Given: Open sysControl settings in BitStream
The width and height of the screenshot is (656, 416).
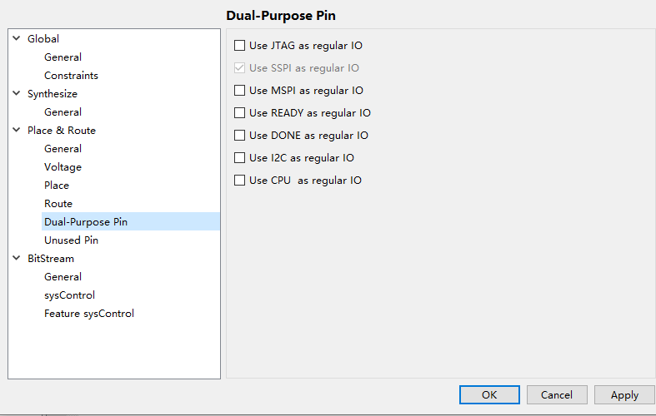Looking at the screenshot, I should [69, 295].
